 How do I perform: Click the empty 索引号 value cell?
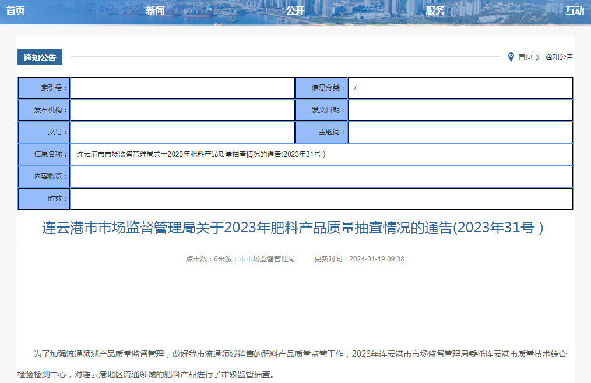tap(183, 88)
